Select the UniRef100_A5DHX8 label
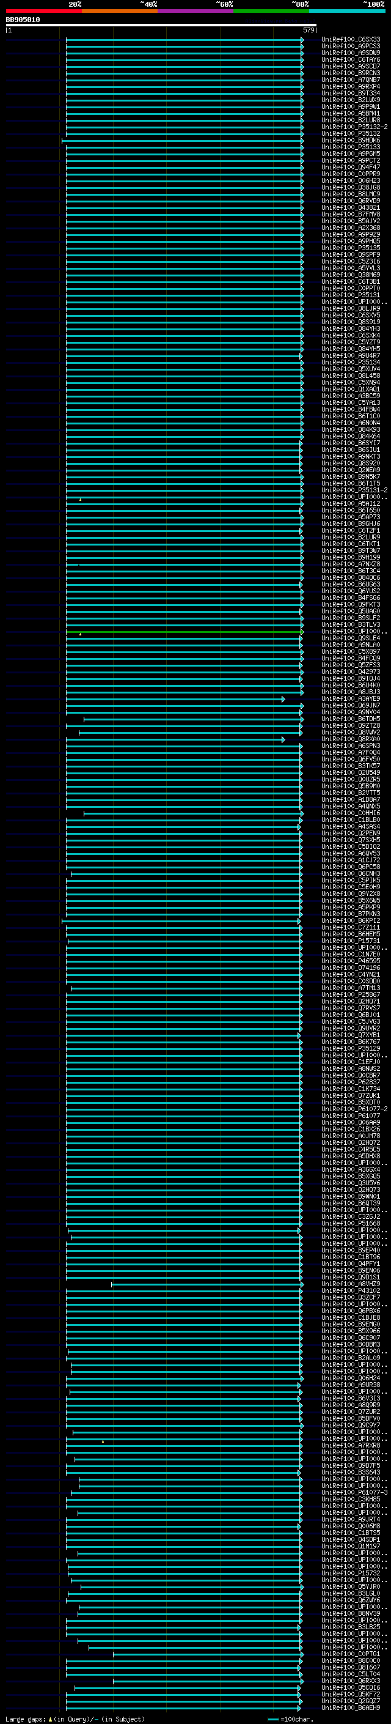The image size is (391, 1724). [x=351, y=1156]
